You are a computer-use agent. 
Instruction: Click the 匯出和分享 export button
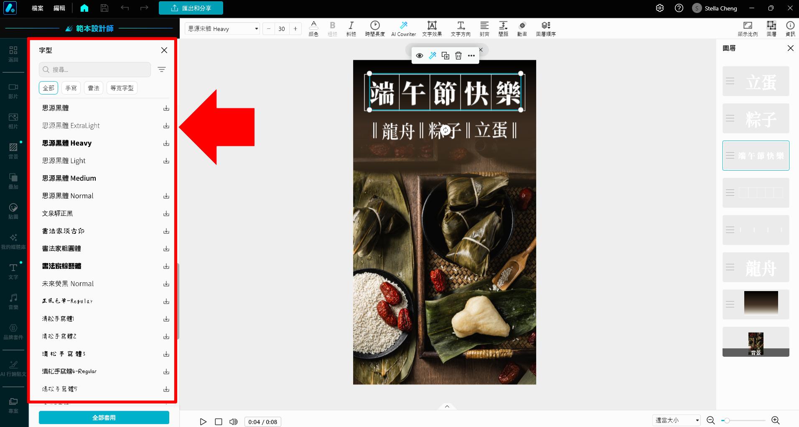coord(191,8)
